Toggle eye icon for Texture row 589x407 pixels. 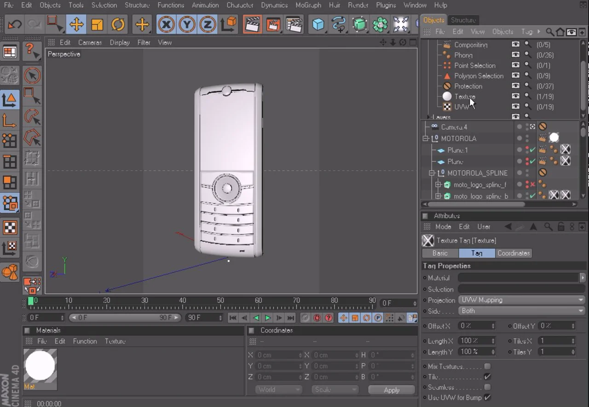pos(516,96)
